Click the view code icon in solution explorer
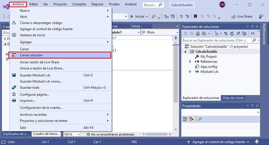The width and height of the screenshot is (269, 145). [x=252, y=33]
